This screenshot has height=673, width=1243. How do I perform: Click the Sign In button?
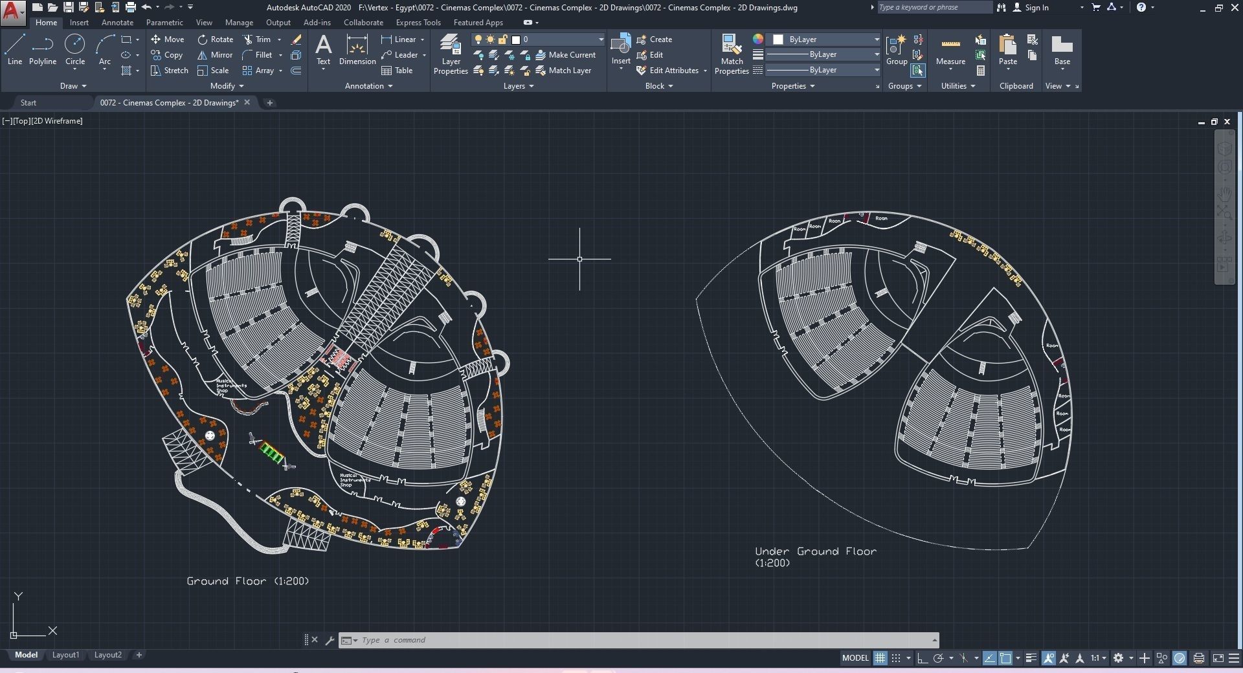(1030, 8)
